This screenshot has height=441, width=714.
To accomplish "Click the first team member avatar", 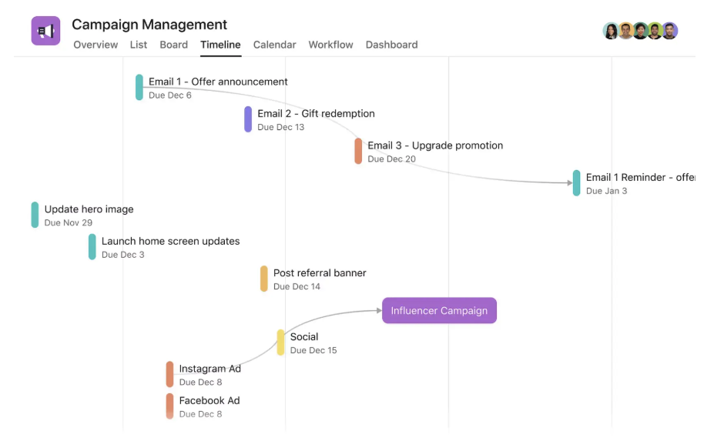I will click(611, 31).
